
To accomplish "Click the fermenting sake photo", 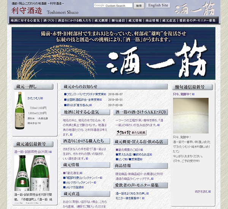I will pos(191,115).
